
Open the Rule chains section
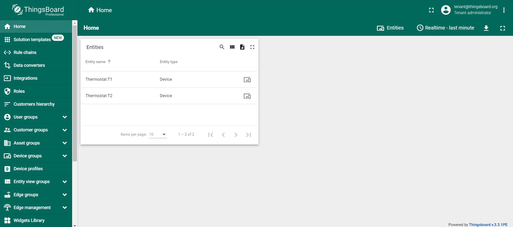click(x=25, y=52)
